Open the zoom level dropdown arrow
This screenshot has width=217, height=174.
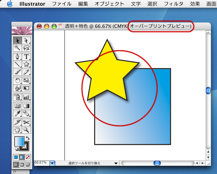52,163
